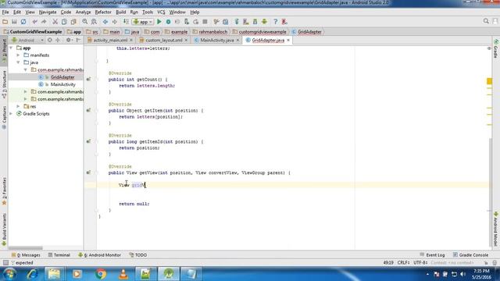Open Search Everywhere magnifier at top right
Image resolution: width=500 pixels, height=281 pixels.
[486, 21]
